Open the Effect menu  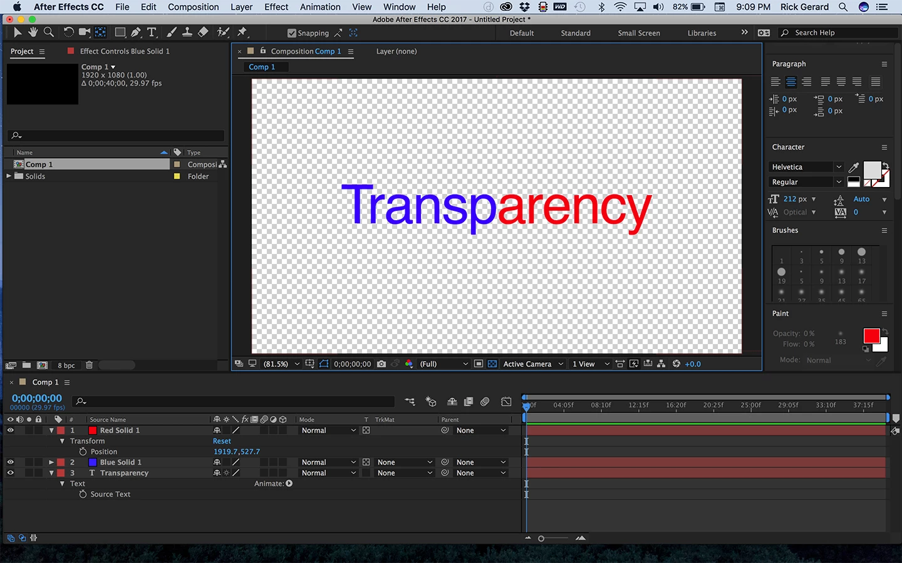pos(276,7)
